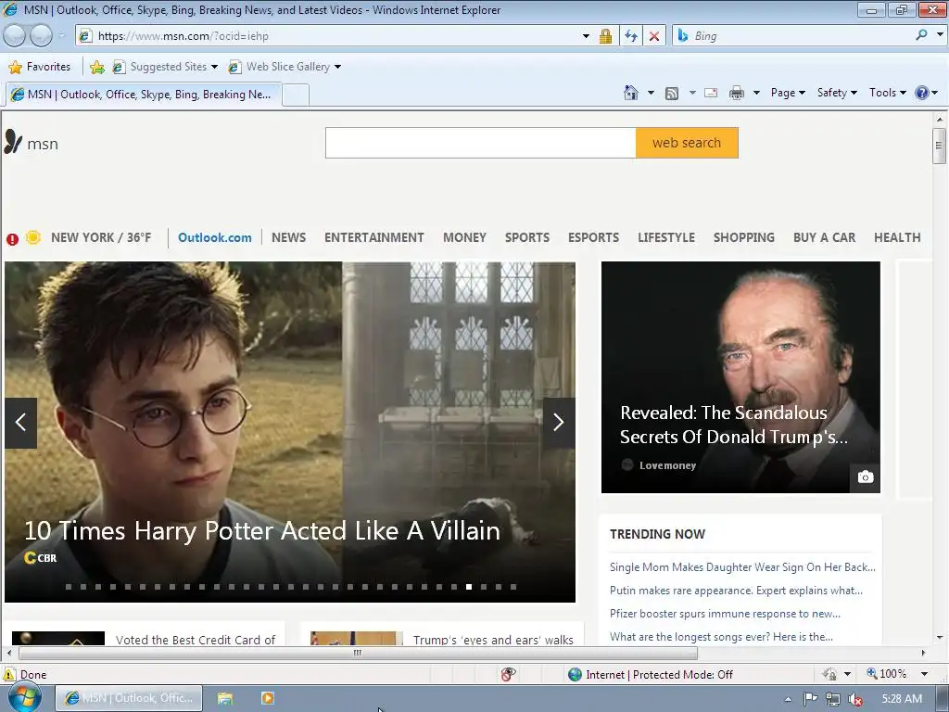Click the web search button

[x=687, y=143]
